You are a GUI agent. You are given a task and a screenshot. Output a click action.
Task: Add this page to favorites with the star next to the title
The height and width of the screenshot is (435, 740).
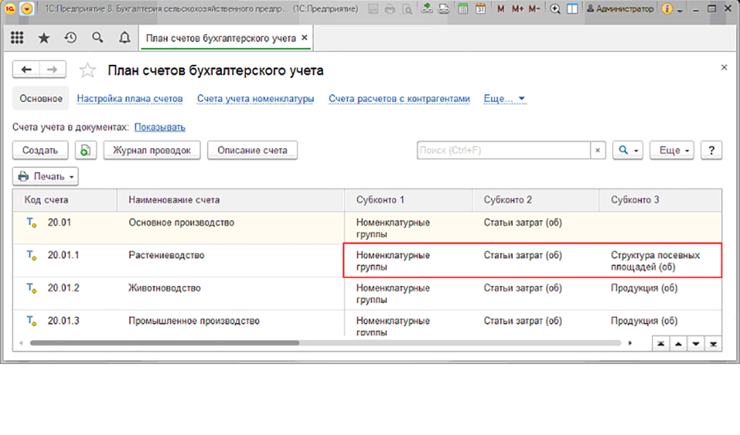pos(88,71)
